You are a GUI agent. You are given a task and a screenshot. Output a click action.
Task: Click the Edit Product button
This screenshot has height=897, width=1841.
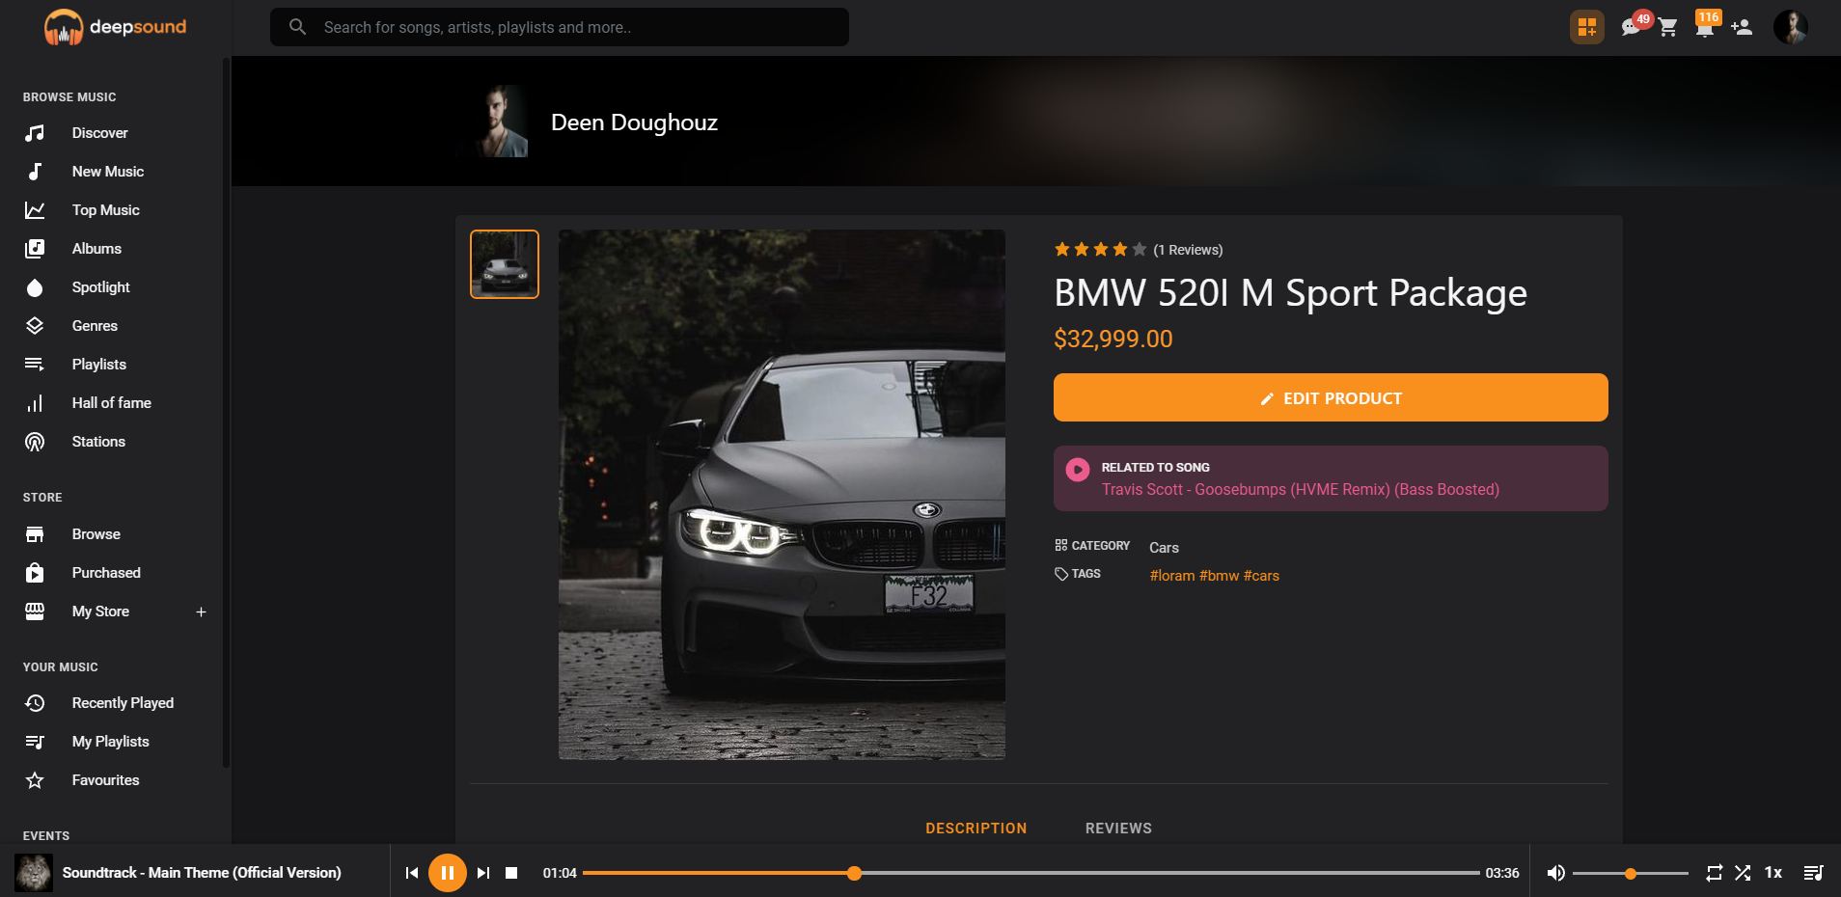point(1331,397)
